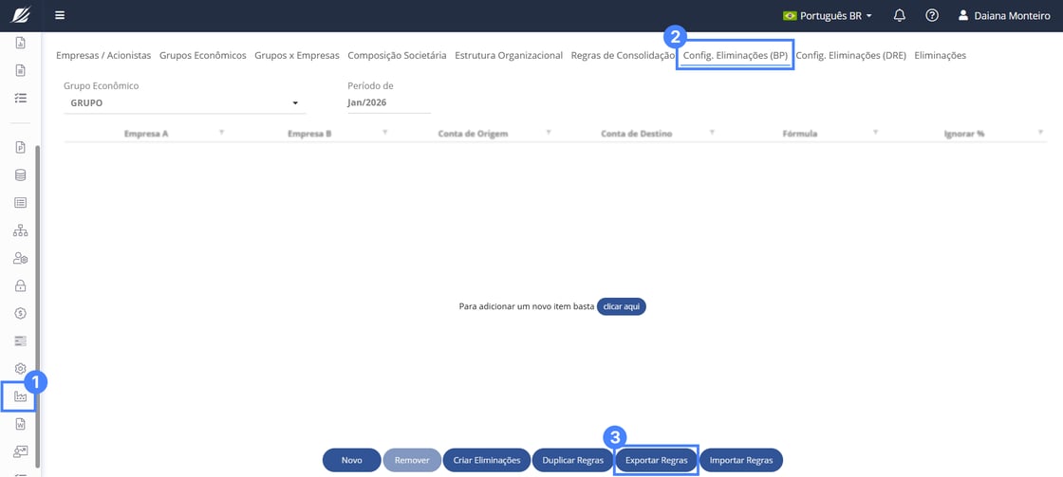Click the Importar Regras button

pos(741,460)
